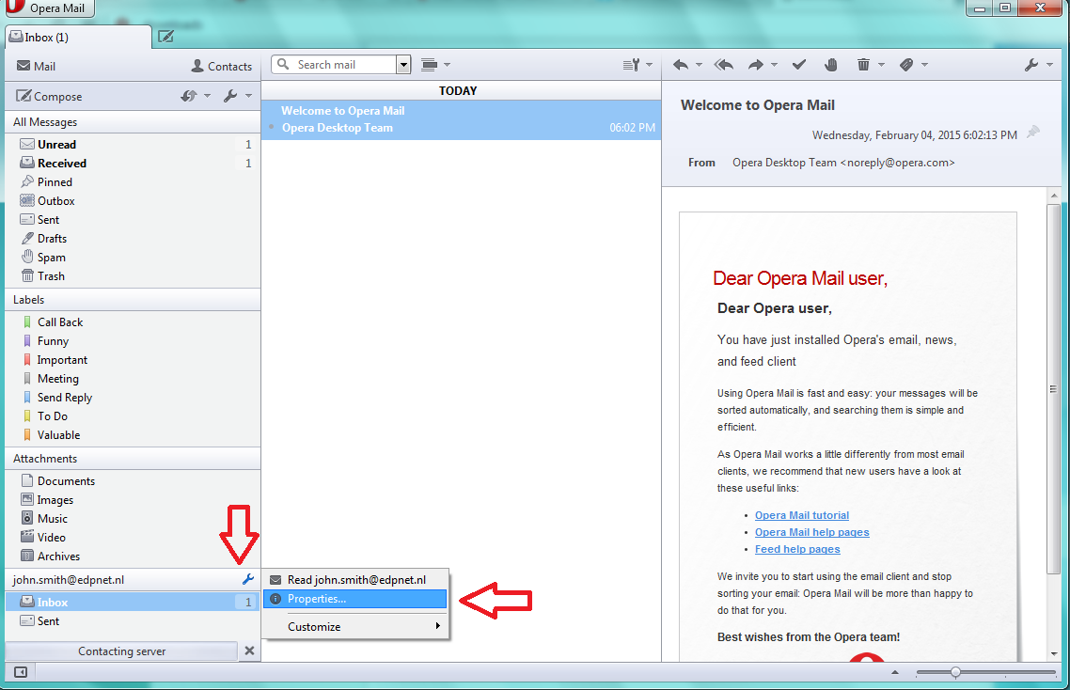1070x690 pixels.
Task: Show Pinned messages
Action: click(x=134, y=182)
